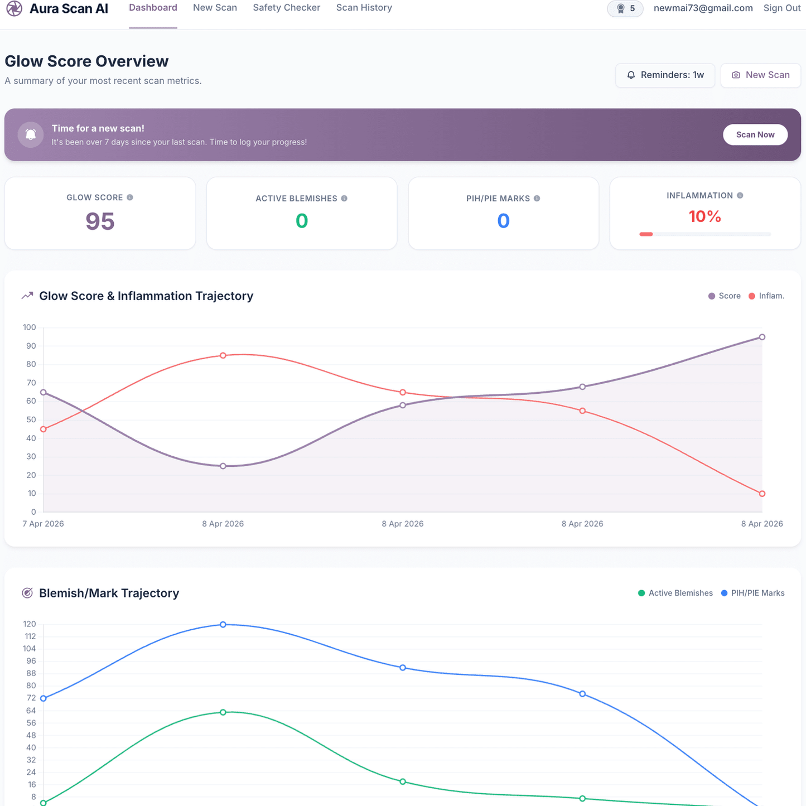Click the bell icon in the reminder banner

tap(31, 134)
